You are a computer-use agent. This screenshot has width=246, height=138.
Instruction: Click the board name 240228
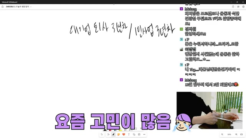tap(18, 7)
